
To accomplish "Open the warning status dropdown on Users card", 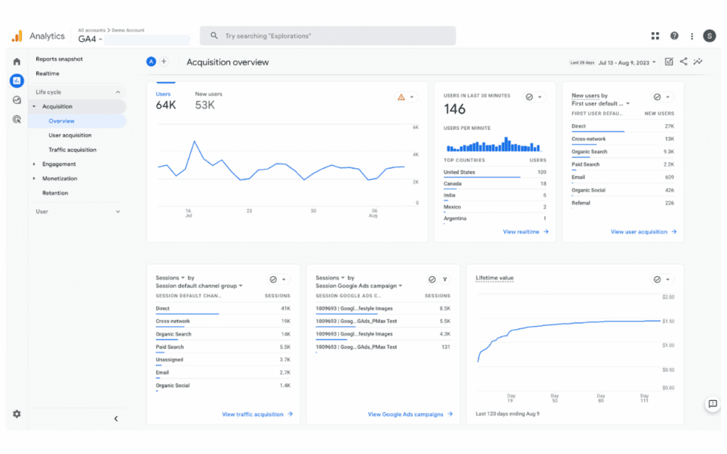I will pos(407,97).
